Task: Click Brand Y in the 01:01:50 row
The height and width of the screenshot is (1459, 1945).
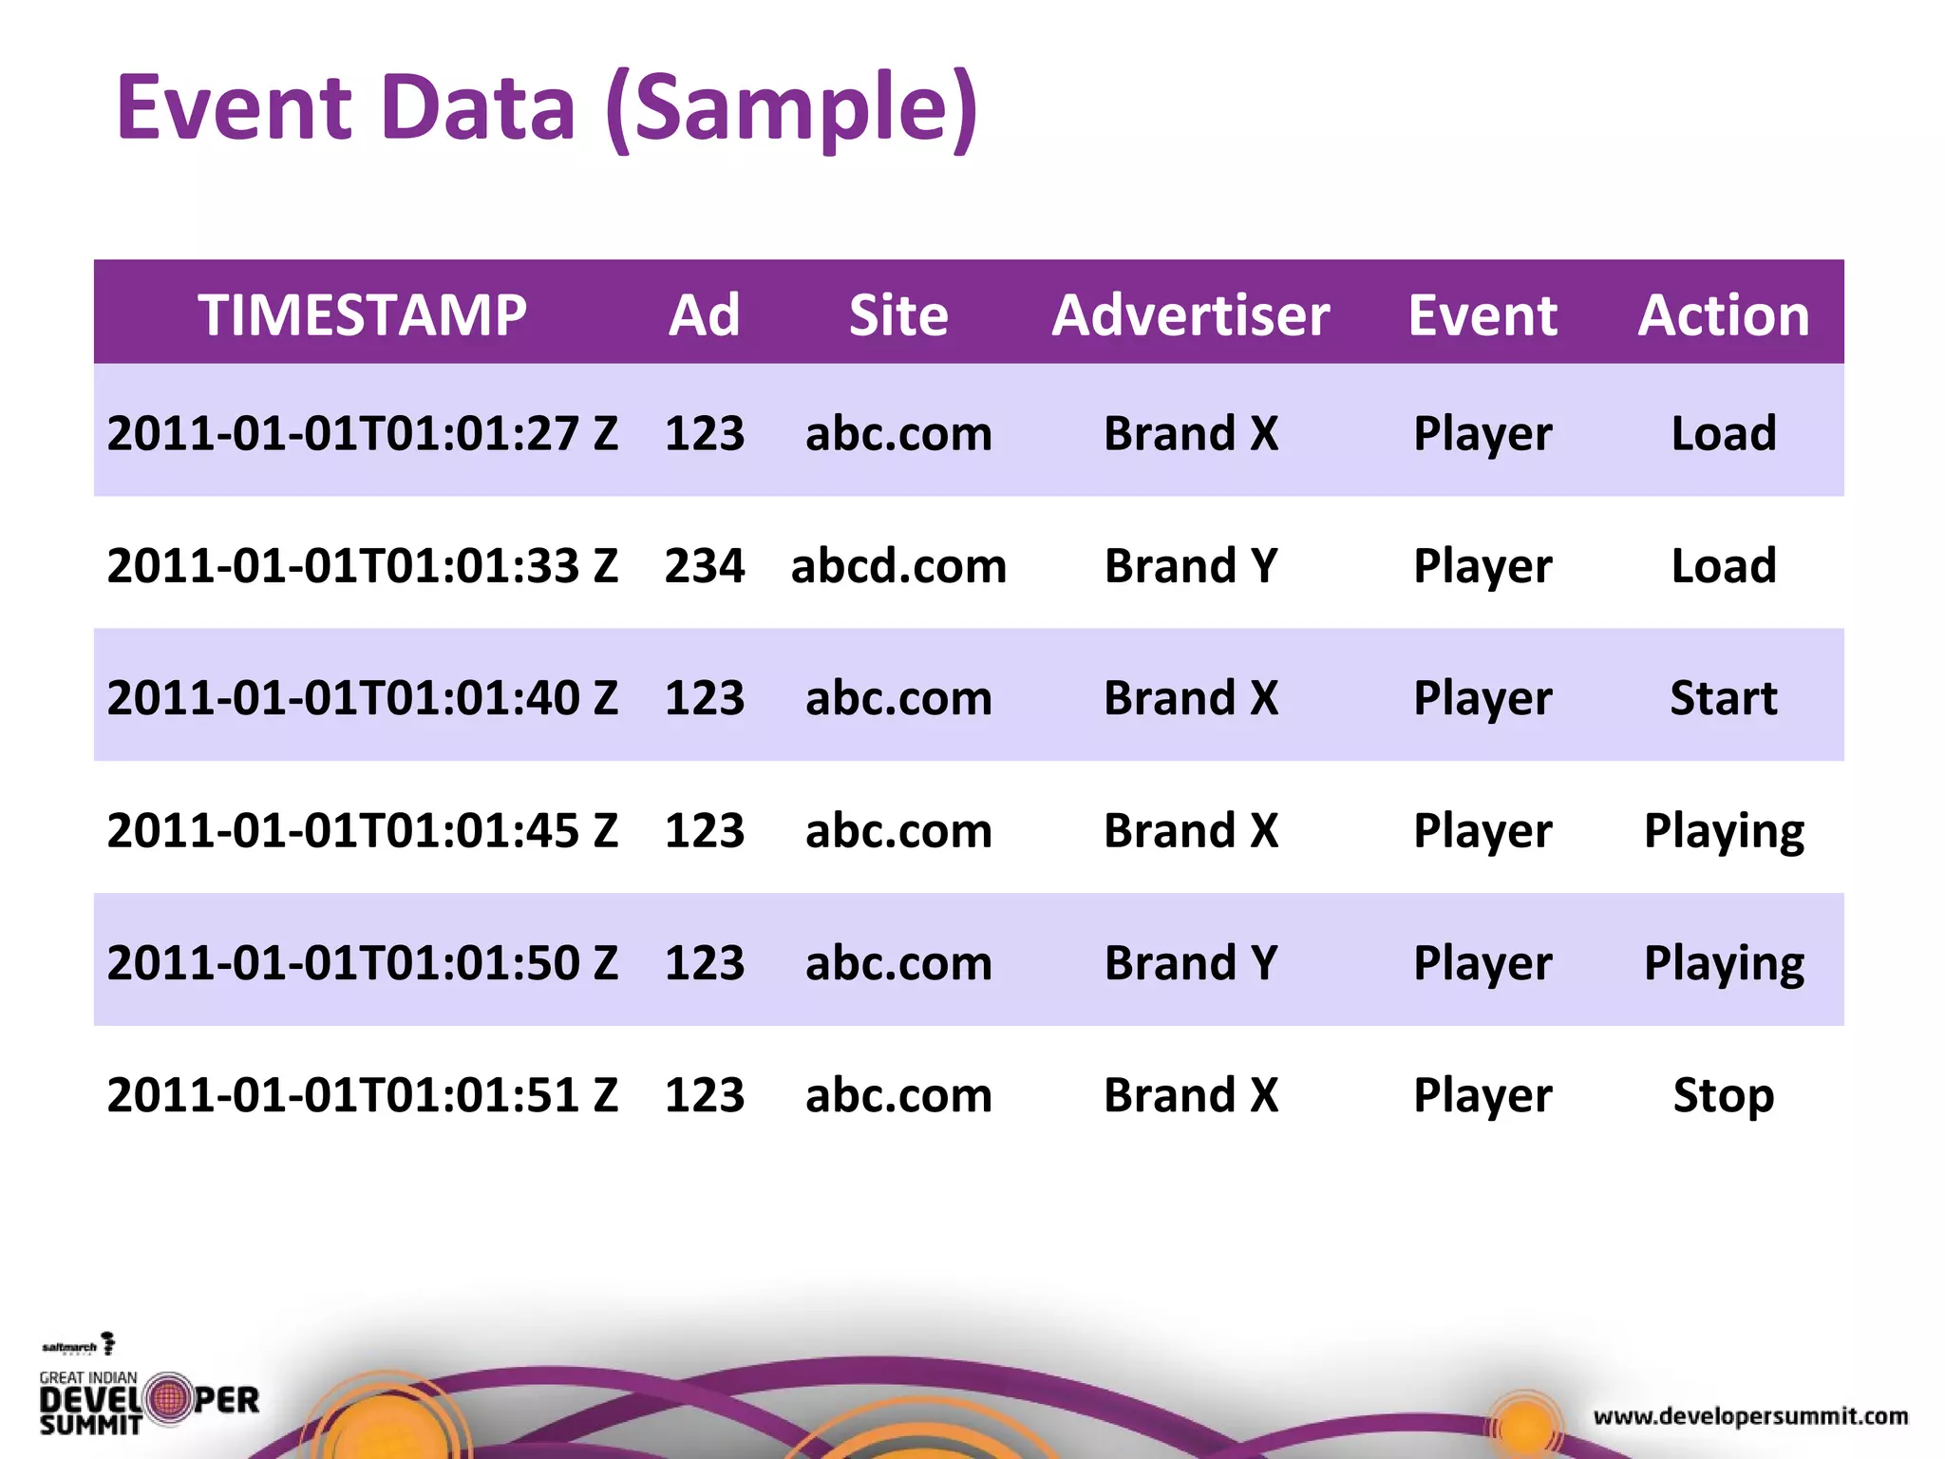Action: (x=1191, y=962)
